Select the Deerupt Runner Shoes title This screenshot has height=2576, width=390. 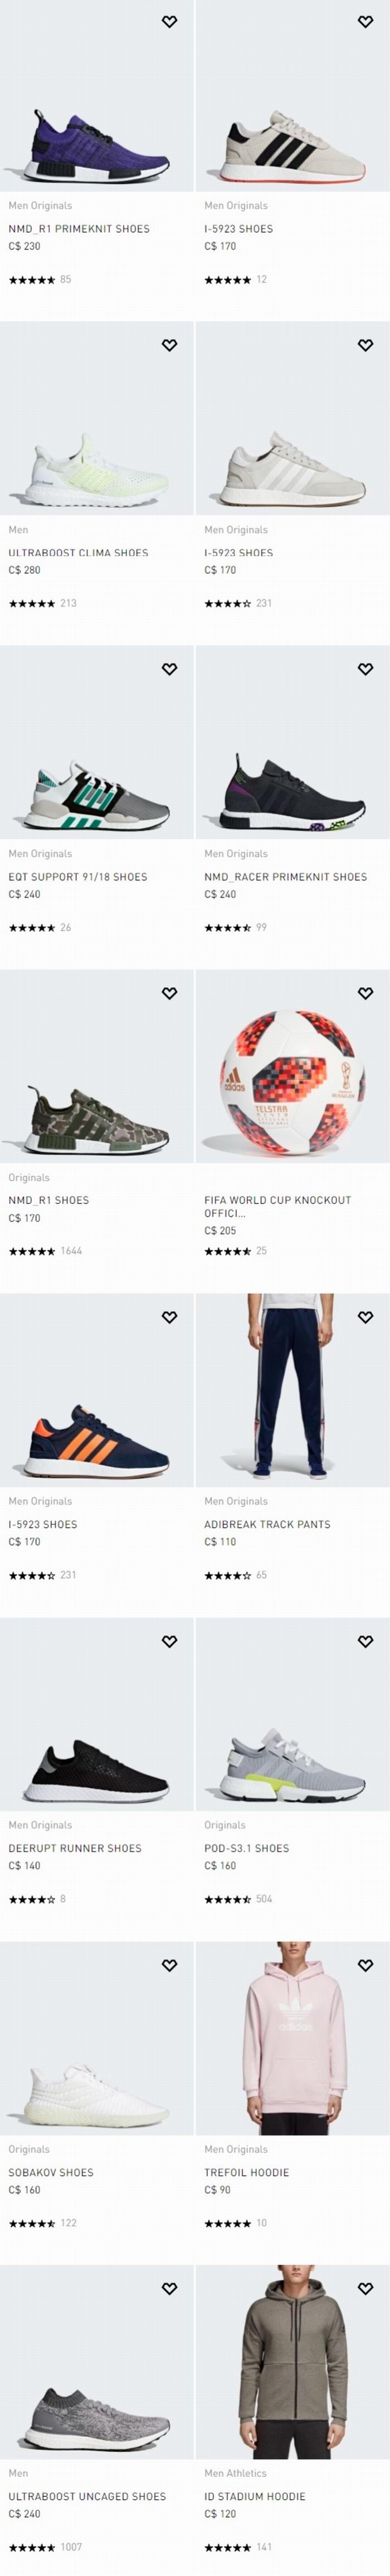(x=75, y=1848)
